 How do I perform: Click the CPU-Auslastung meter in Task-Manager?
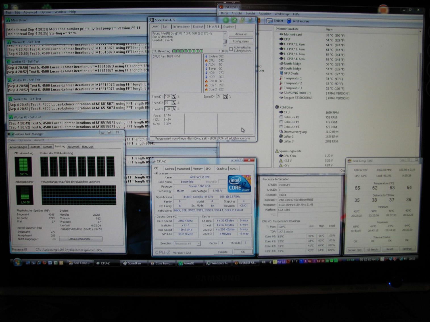(23, 166)
